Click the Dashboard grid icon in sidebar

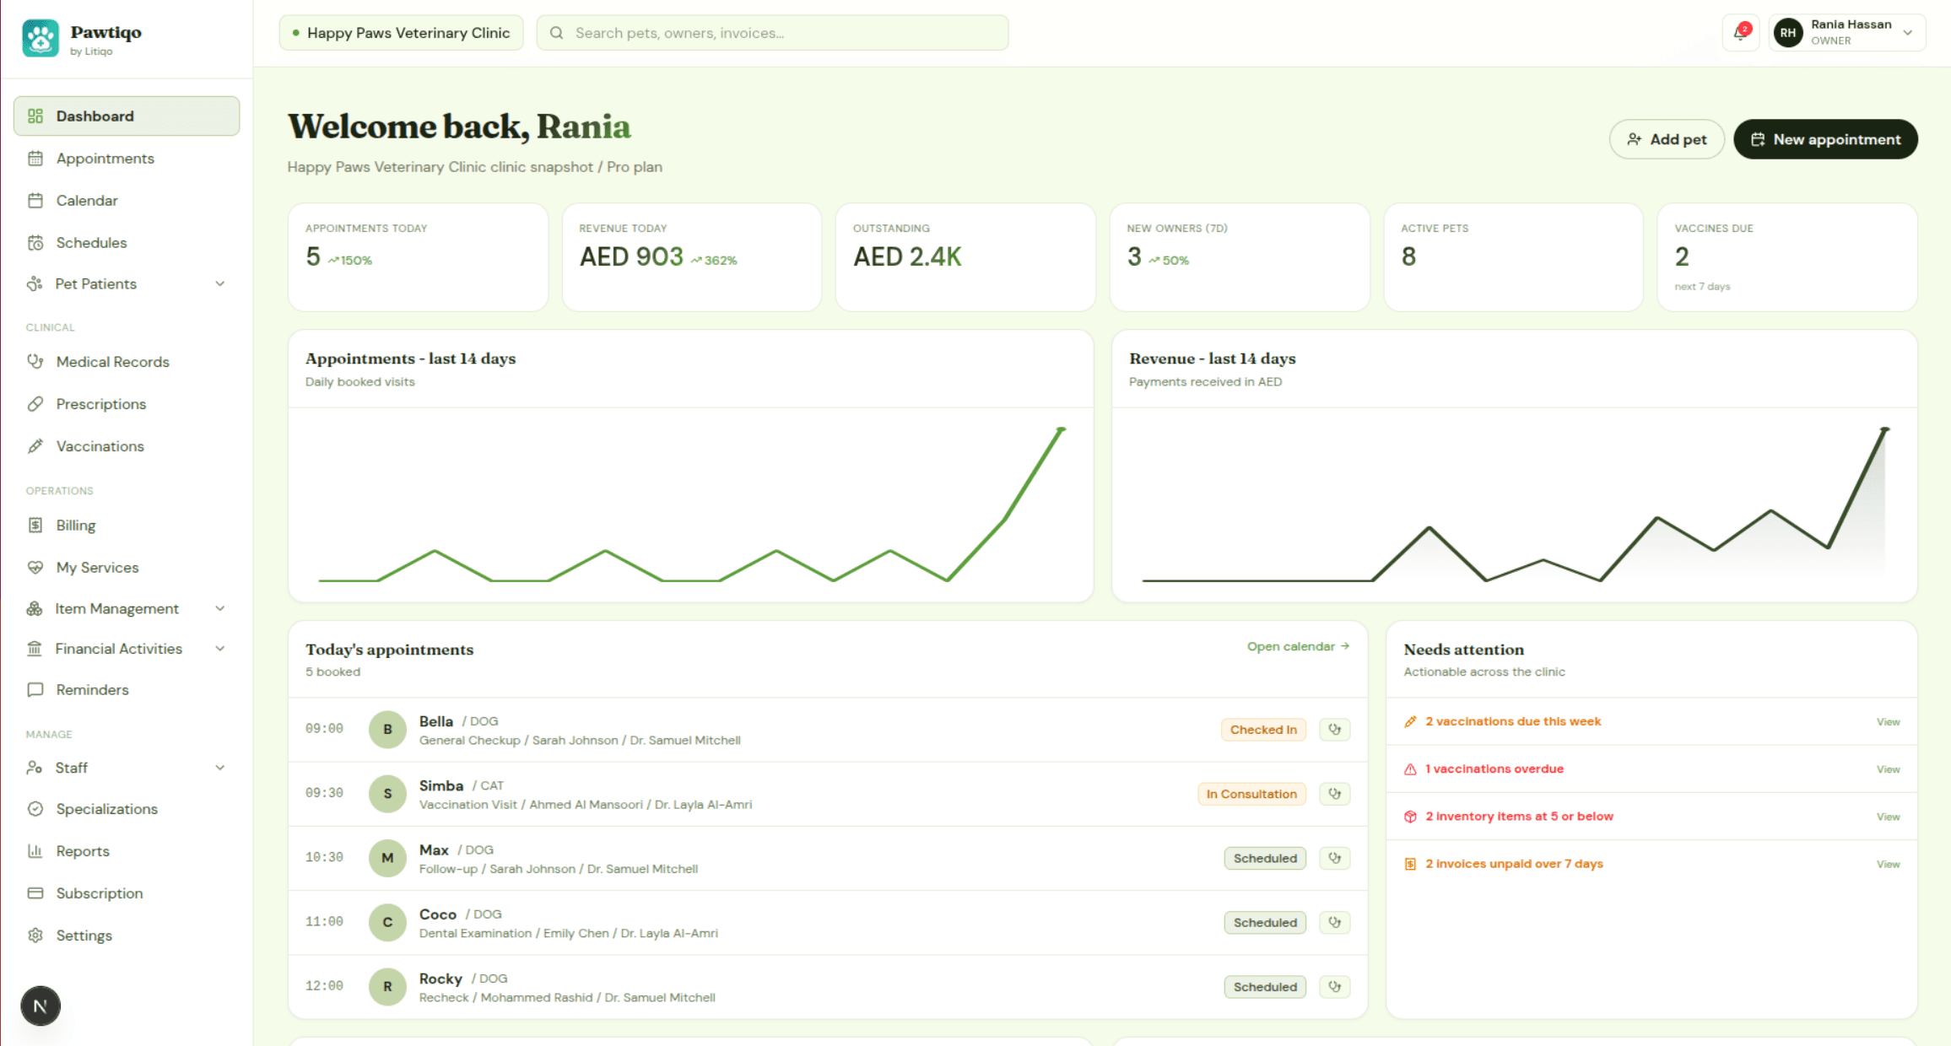35,116
